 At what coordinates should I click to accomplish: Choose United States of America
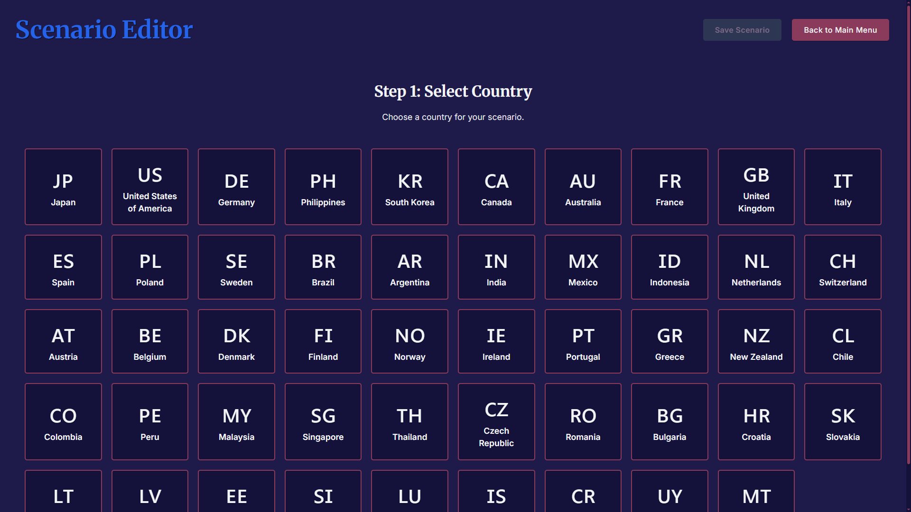coord(150,187)
